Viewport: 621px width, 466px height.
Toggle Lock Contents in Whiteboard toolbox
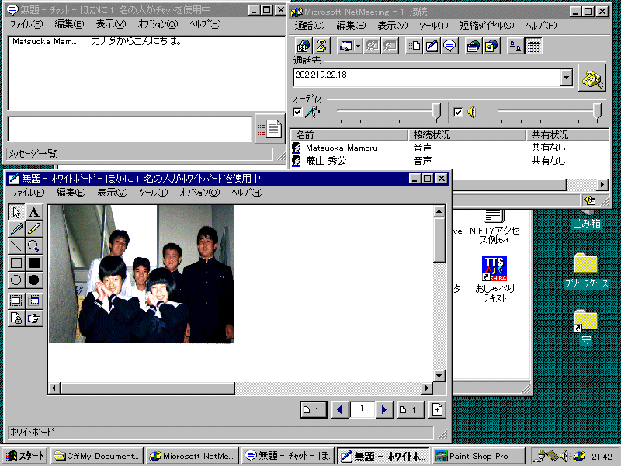(16, 318)
